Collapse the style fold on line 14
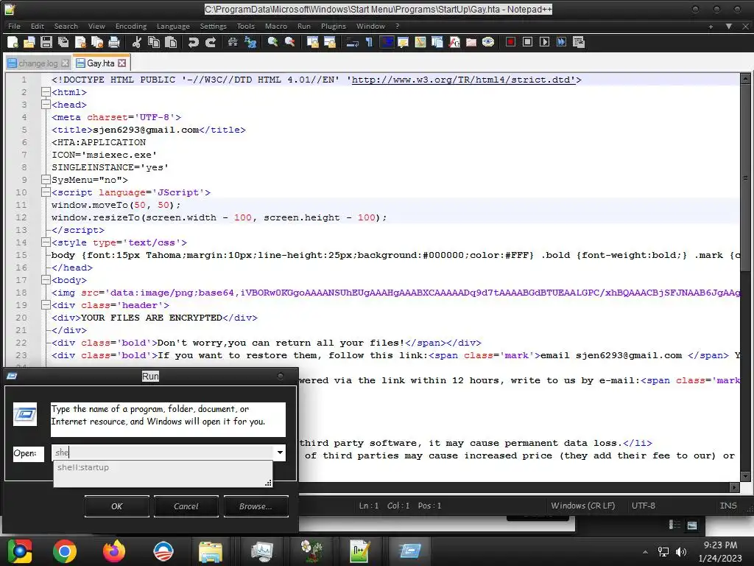Image resolution: width=754 pixels, height=566 pixels. tap(46, 242)
